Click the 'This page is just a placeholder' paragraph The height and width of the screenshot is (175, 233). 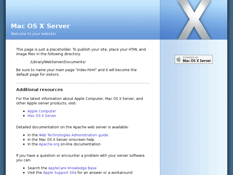(x=81, y=52)
